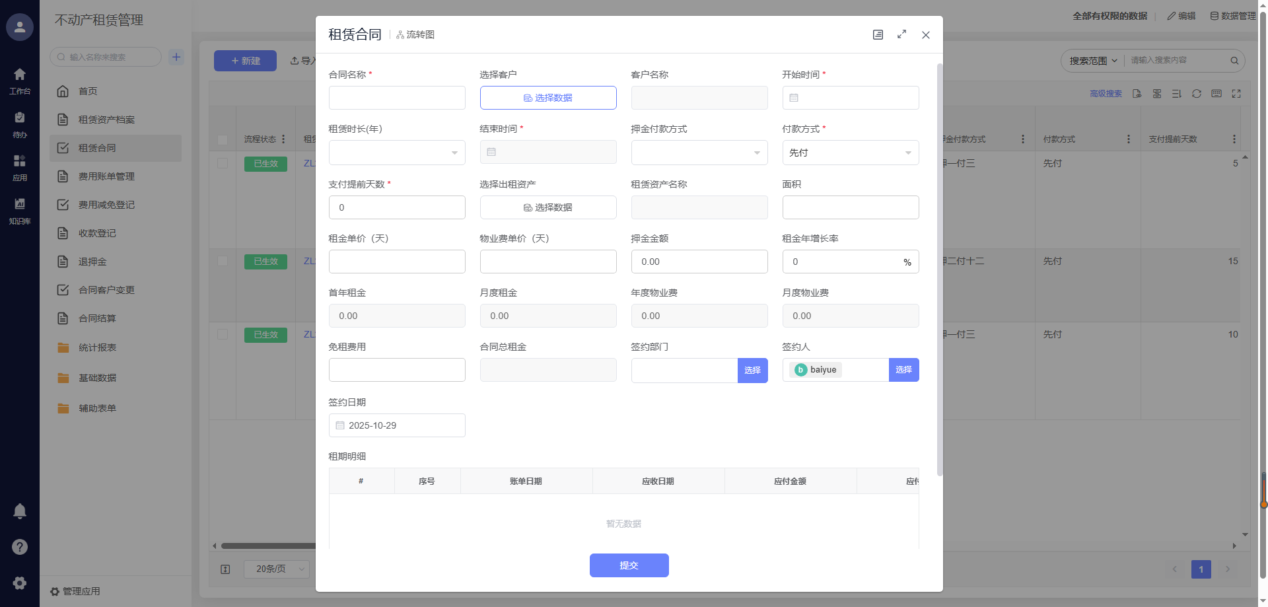This screenshot has width=1268, height=607.
Task: Click 选择数据 button for 选择客户
Action: point(548,98)
